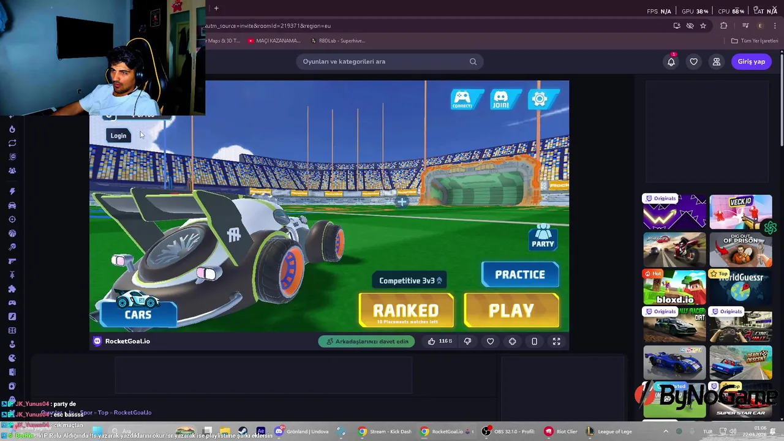
Task: Open the browser extensions puzzle icon
Action: [x=724, y=26]
